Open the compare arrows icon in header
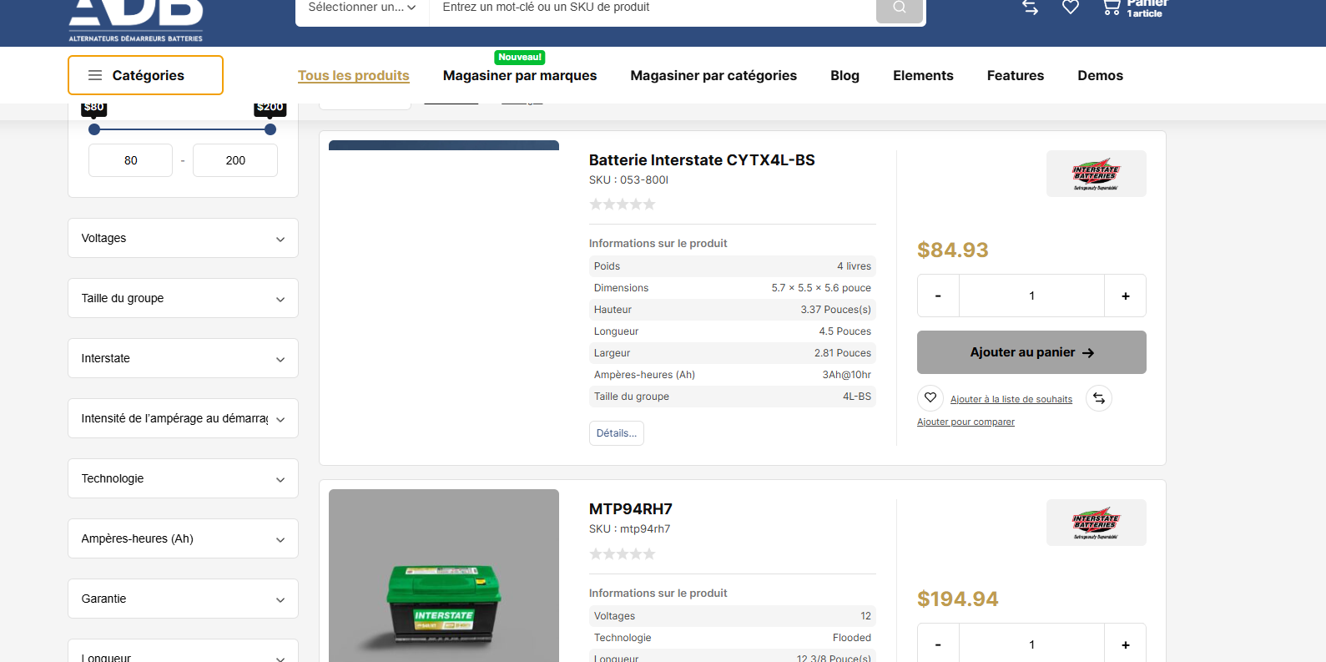 pyautogui.click(x=1031, y=7)
